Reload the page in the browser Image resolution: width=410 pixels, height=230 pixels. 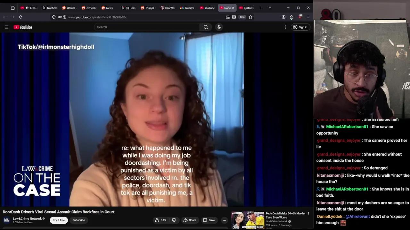click(20, 17)
